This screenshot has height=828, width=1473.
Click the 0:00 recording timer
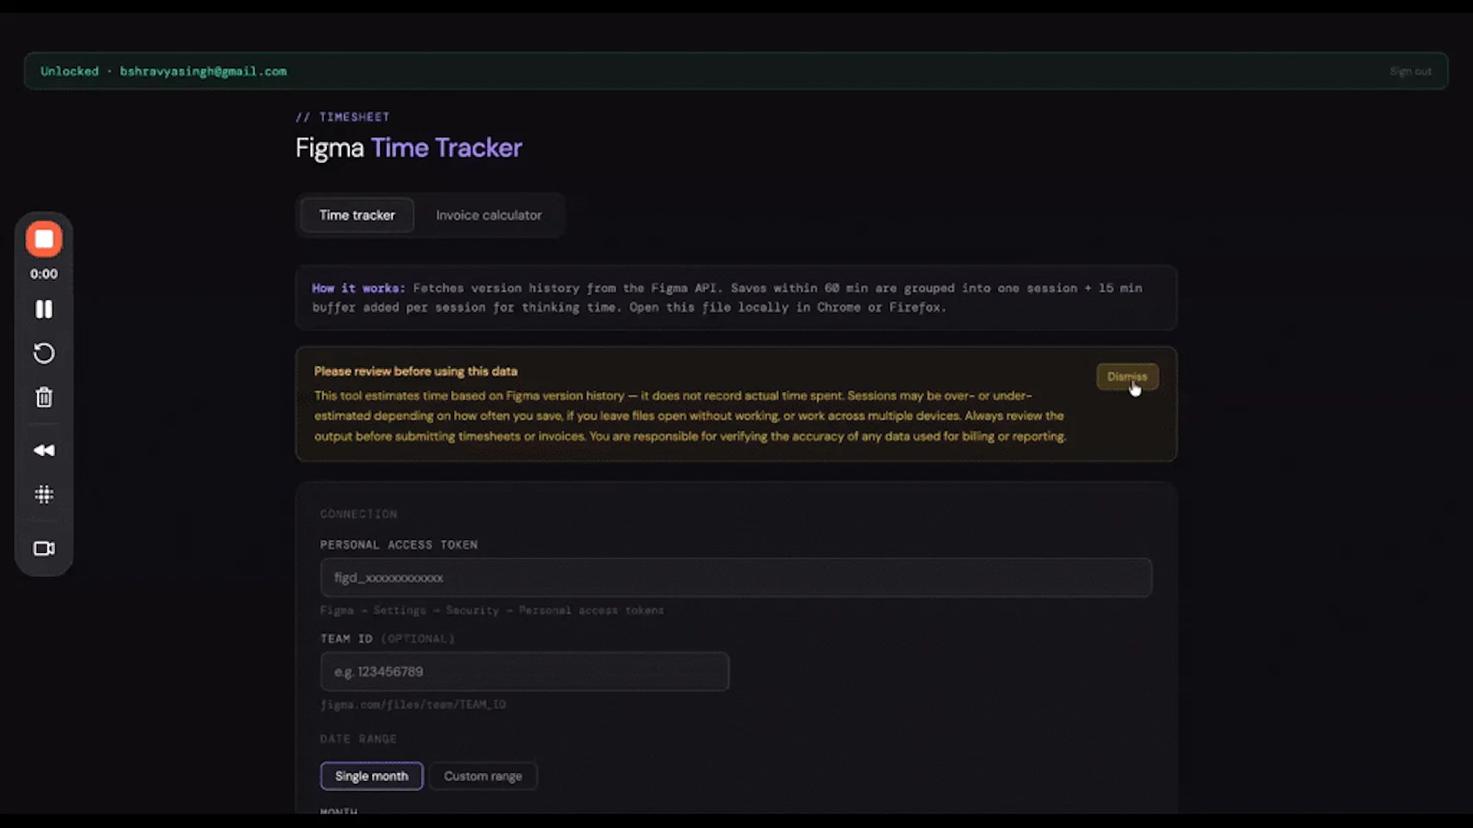tap(43, 274)
